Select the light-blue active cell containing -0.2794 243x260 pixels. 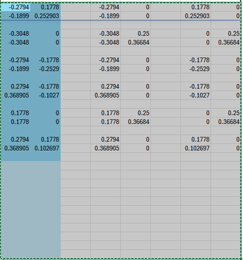[x=19, y=7]
